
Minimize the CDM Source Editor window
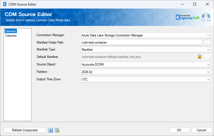click(182, 4)
